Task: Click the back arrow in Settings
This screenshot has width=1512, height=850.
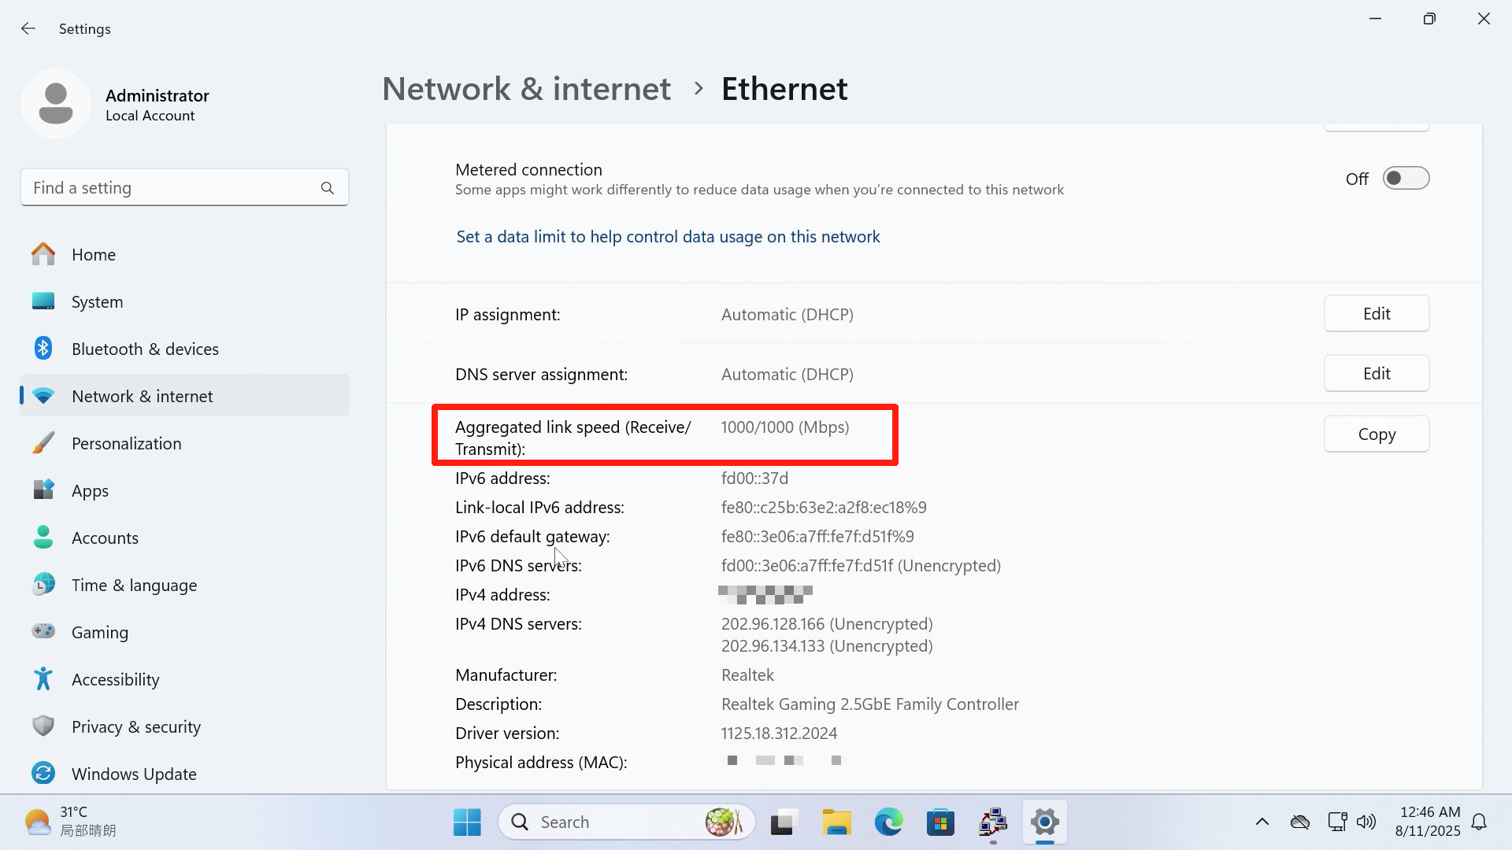Action: coord(28,29)
